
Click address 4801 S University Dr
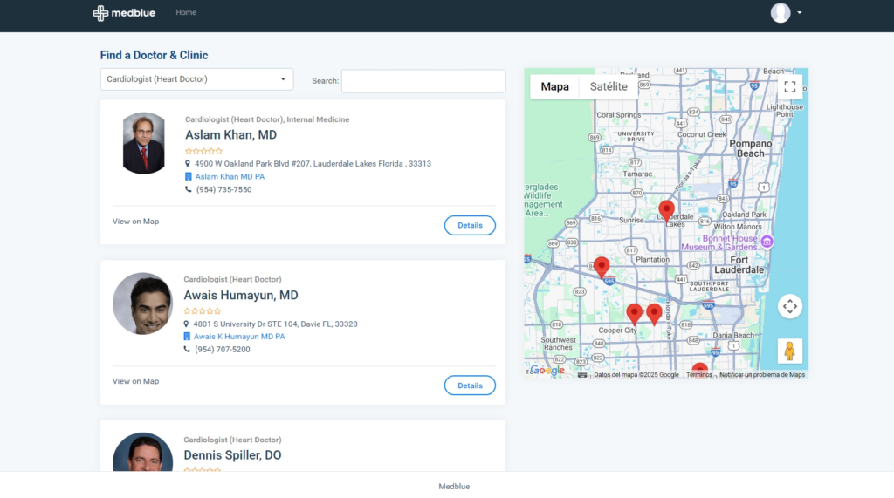[275, 324]
